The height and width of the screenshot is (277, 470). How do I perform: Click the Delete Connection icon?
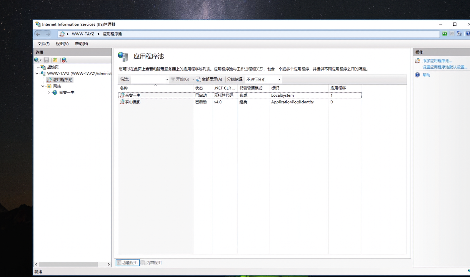[64, 60]
